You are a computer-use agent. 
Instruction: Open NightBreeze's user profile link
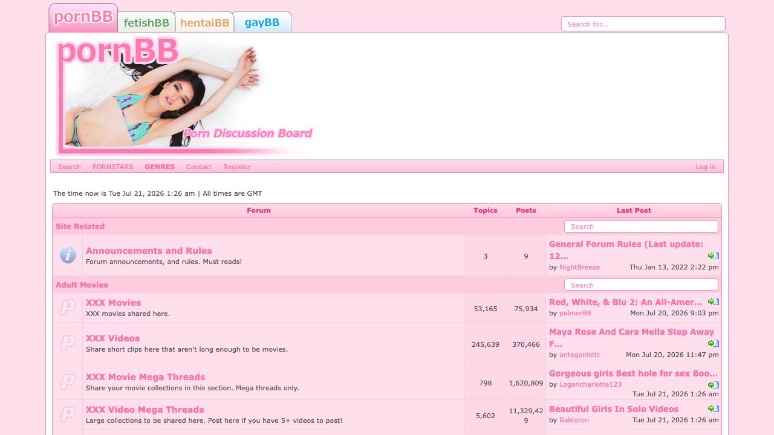point(579,267)
